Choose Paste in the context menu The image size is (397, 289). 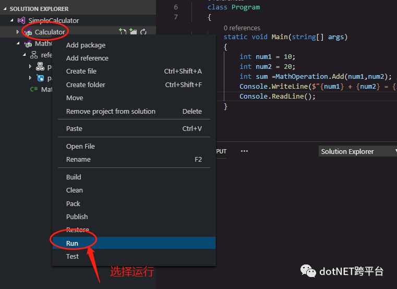[x=134, y=129]
